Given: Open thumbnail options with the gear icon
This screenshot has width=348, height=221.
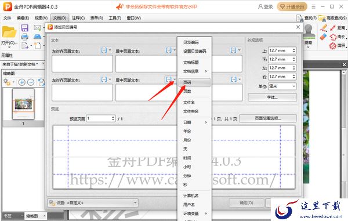Looking at the screenshot, I should (7, 82).
